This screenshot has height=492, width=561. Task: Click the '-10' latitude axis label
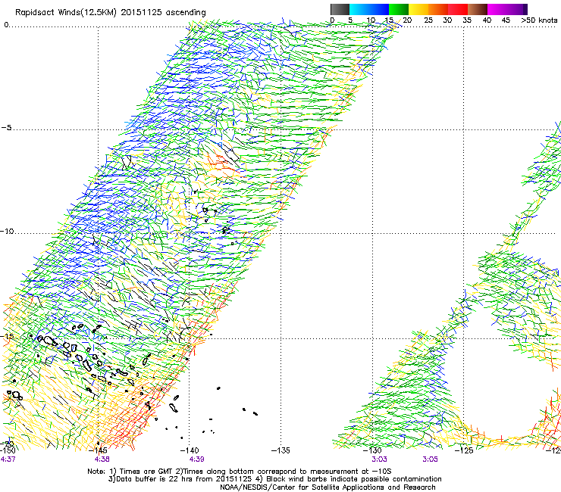coord(7,231)
